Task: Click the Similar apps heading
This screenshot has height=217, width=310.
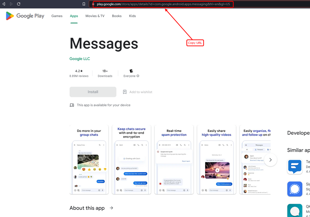Action: (x=299, y=150)
